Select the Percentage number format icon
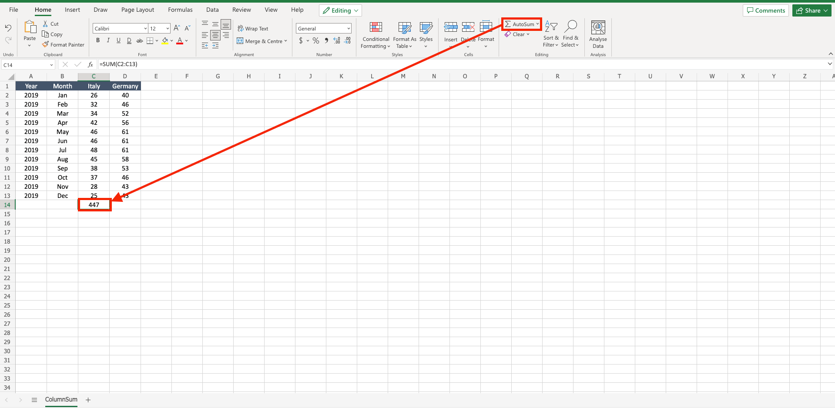This screenshot has height=408, width=835. coord(316,40)
